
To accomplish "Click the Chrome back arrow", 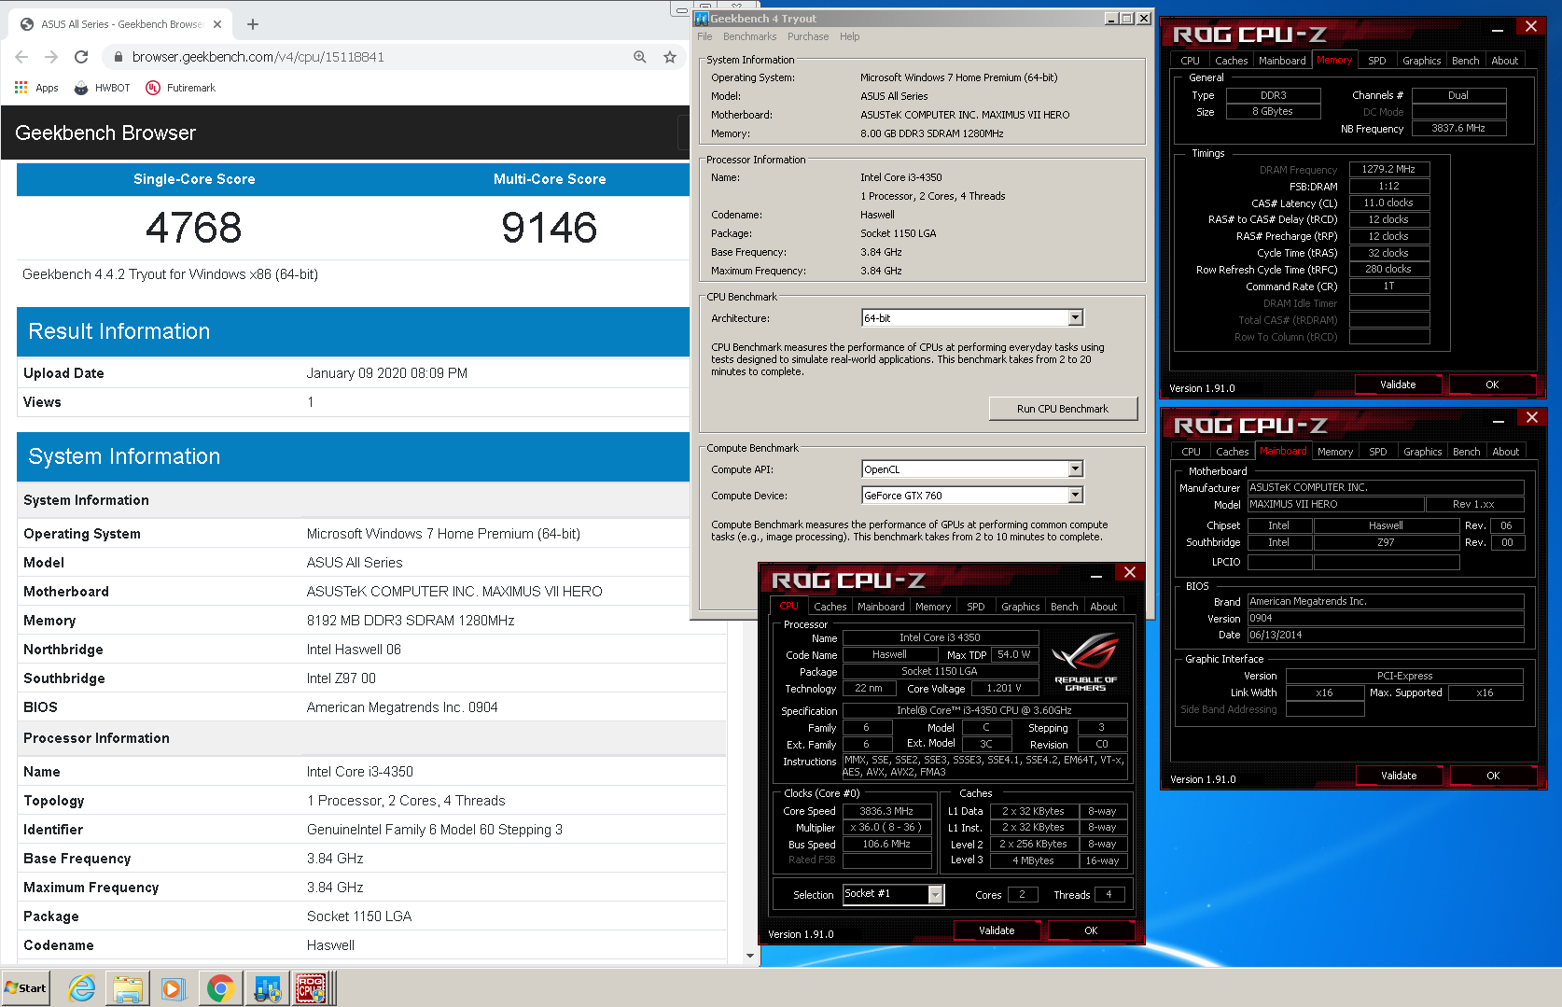I will pos(22,57).
